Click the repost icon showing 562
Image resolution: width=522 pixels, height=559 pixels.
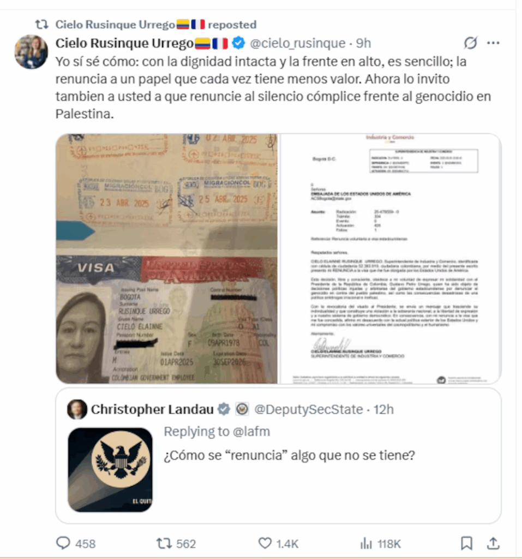pyautogui.click(x=164, y=543)
